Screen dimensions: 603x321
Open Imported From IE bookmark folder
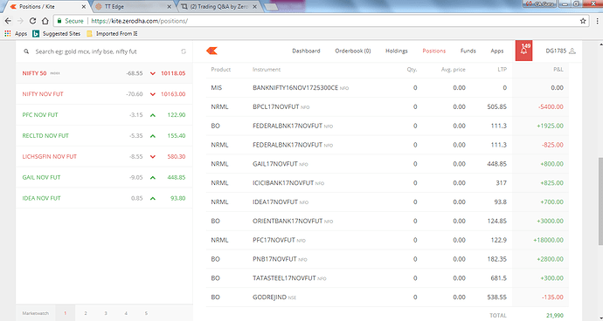[112, 34]
